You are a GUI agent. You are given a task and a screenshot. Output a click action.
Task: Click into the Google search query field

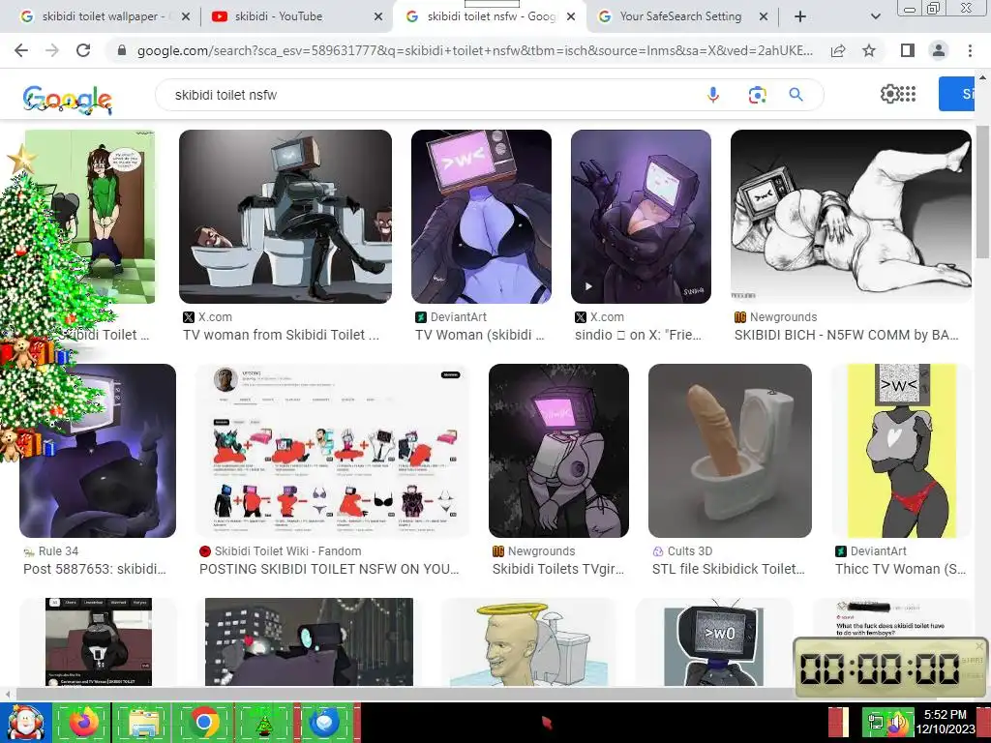[x=430, y=95]
